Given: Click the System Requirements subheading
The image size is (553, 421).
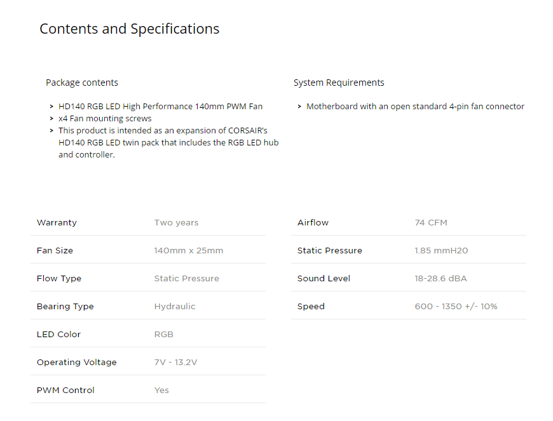Looking at the screenshot, I should (x=339, y=83).
